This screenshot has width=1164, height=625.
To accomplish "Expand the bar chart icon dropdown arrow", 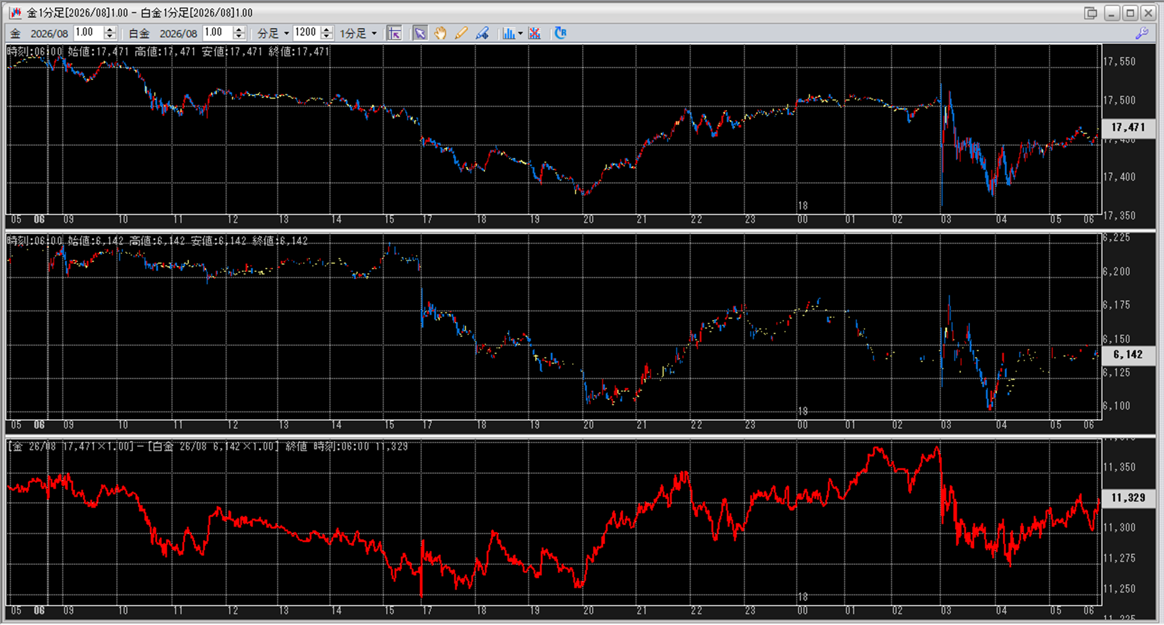I will coord(520,33).
